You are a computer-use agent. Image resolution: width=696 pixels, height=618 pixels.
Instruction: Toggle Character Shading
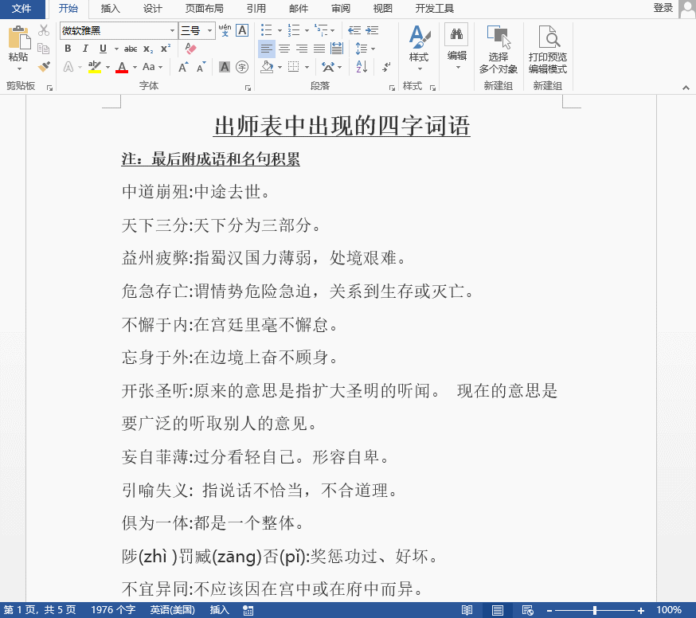(225, 67)
